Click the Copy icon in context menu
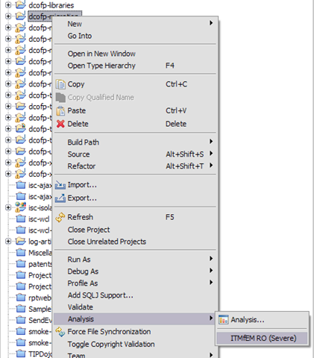Viewport: 314px width, 358px height. [x=60, y=84]
